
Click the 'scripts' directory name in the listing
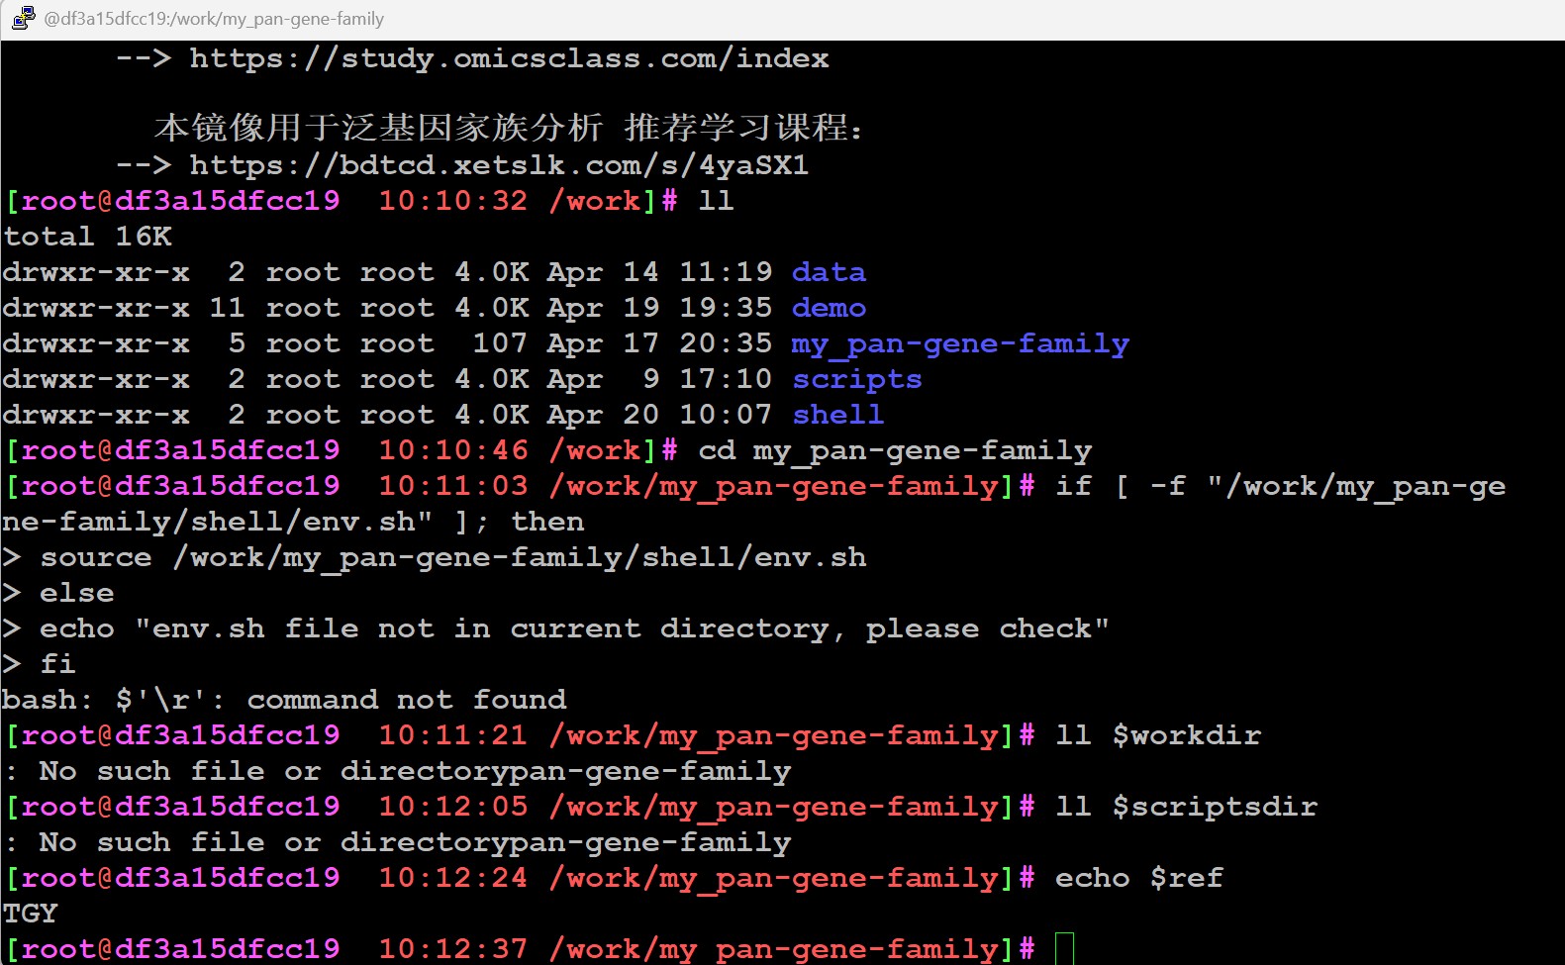click(x=856, y=379)
